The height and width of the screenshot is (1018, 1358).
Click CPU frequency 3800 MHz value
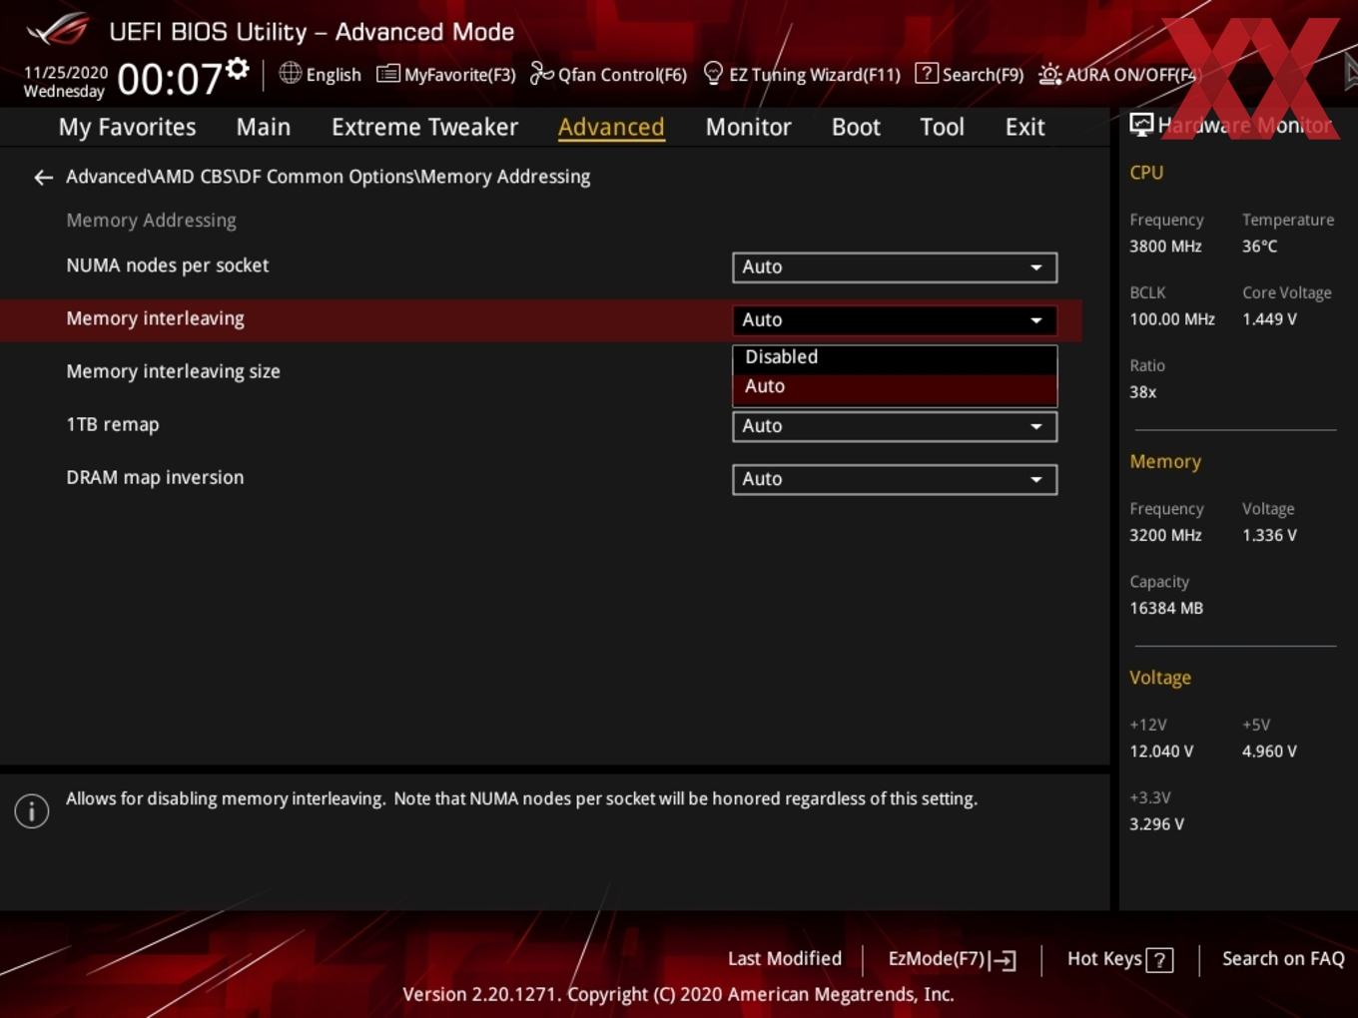click(1165, 247)
